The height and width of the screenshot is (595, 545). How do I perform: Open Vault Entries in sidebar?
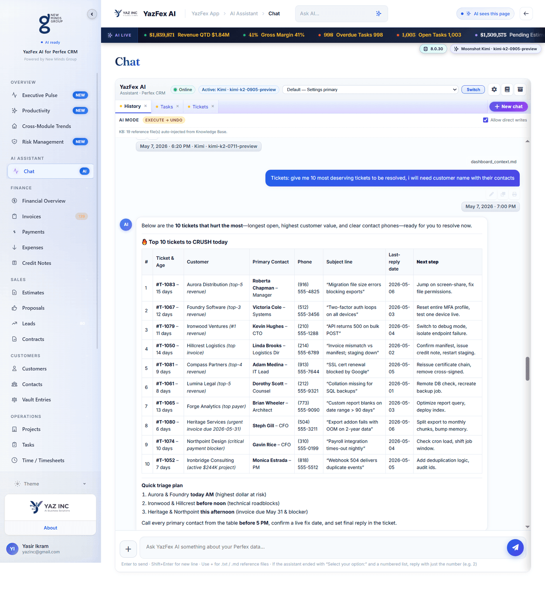(51, 400)
